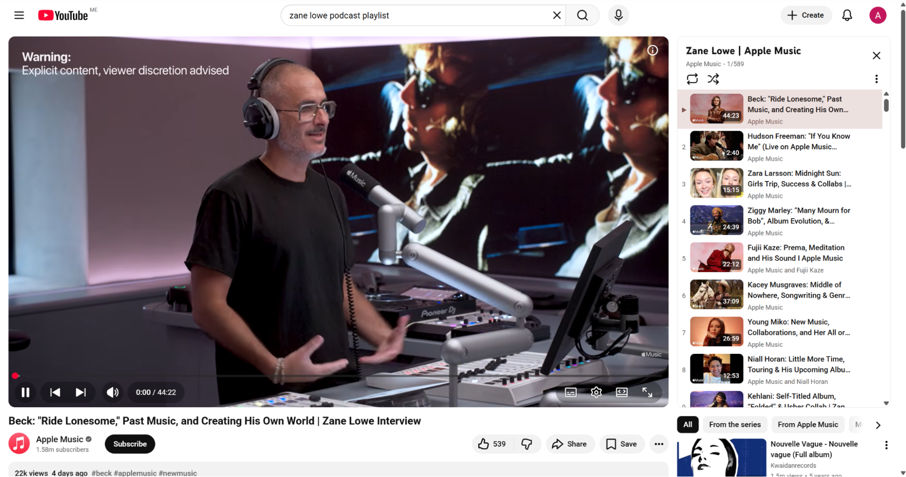Toggle subtitles/closed captions

pos(571,392)
